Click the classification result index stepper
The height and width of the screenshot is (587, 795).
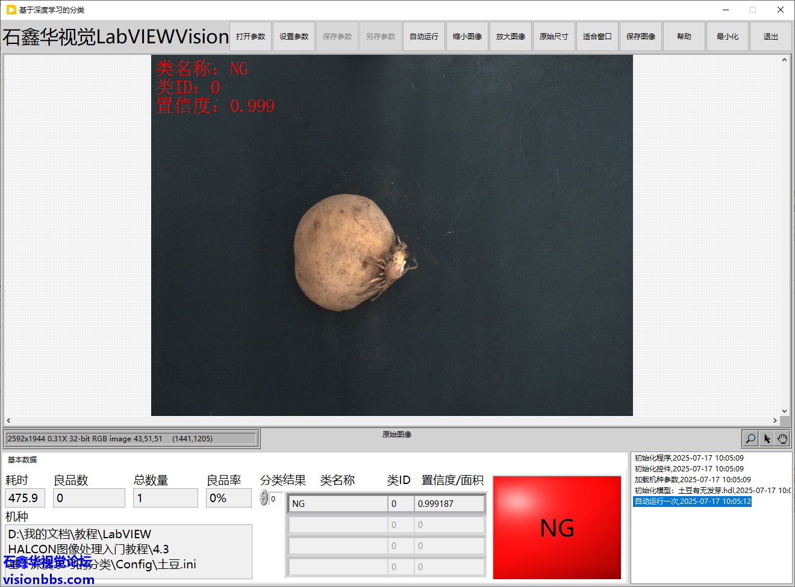(264, 498)
